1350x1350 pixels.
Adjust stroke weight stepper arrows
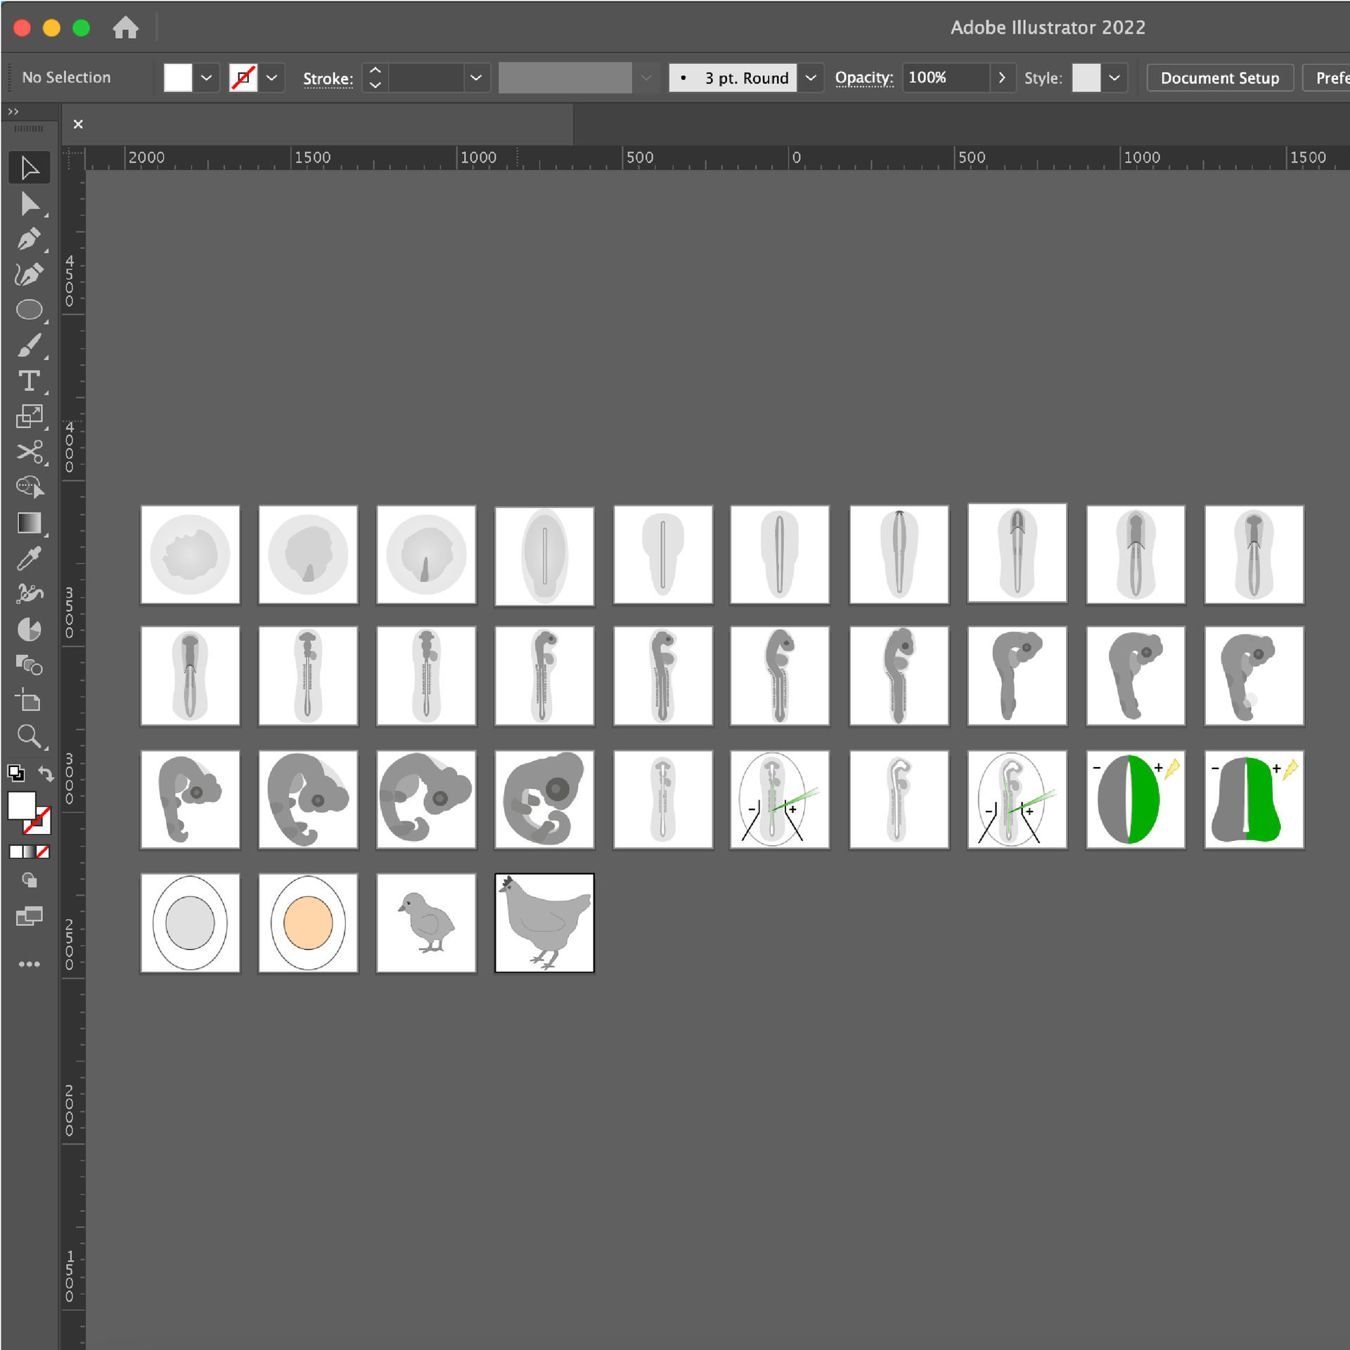click(375, 77)
